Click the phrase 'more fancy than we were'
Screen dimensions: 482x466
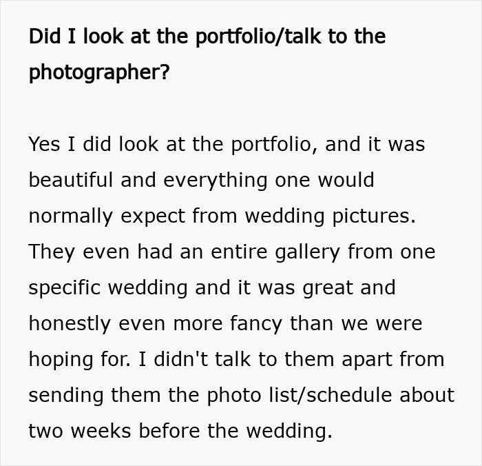pos(297,324)
